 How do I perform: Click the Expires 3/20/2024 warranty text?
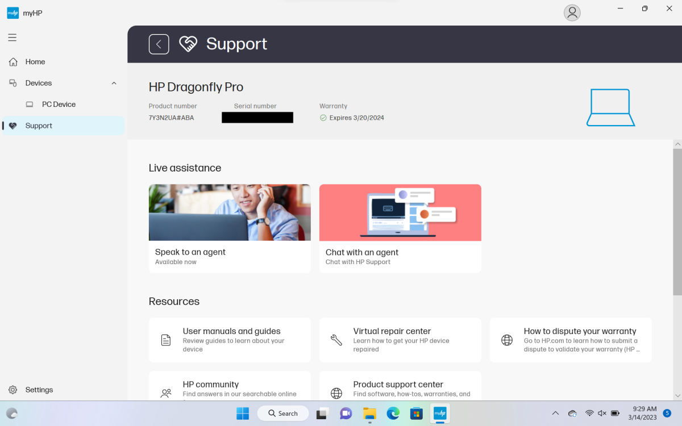pos(357,118)
